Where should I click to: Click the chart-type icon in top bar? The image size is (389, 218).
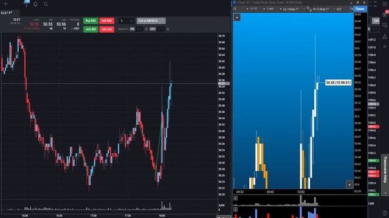[x=27, y=2]
